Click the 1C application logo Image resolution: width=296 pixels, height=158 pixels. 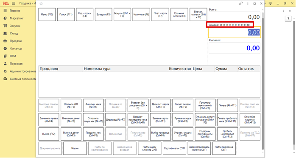[6, 3]
